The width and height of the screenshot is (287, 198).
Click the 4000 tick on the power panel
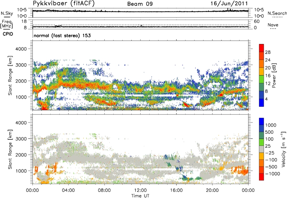pos(21,49)
